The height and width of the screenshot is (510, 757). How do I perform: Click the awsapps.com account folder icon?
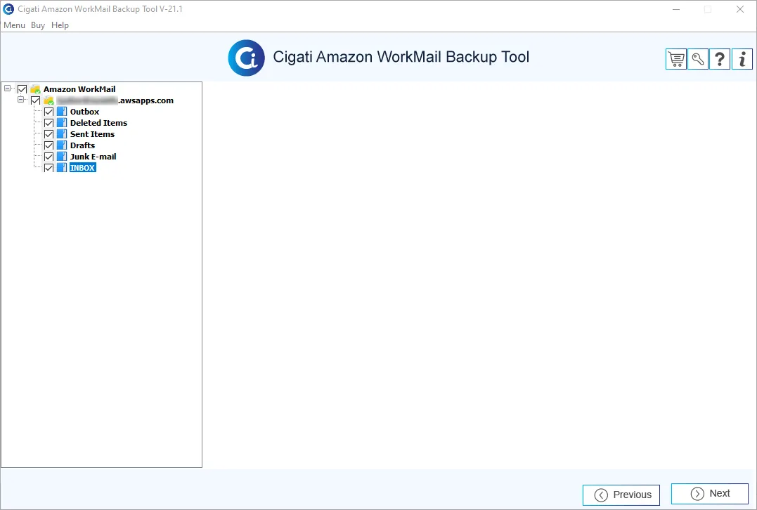48,100
